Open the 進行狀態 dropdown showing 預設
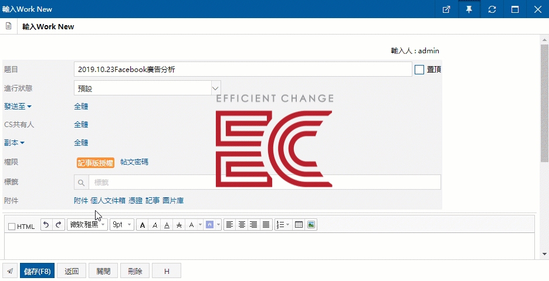Viewport: 549px width, 281px height. 147,88
